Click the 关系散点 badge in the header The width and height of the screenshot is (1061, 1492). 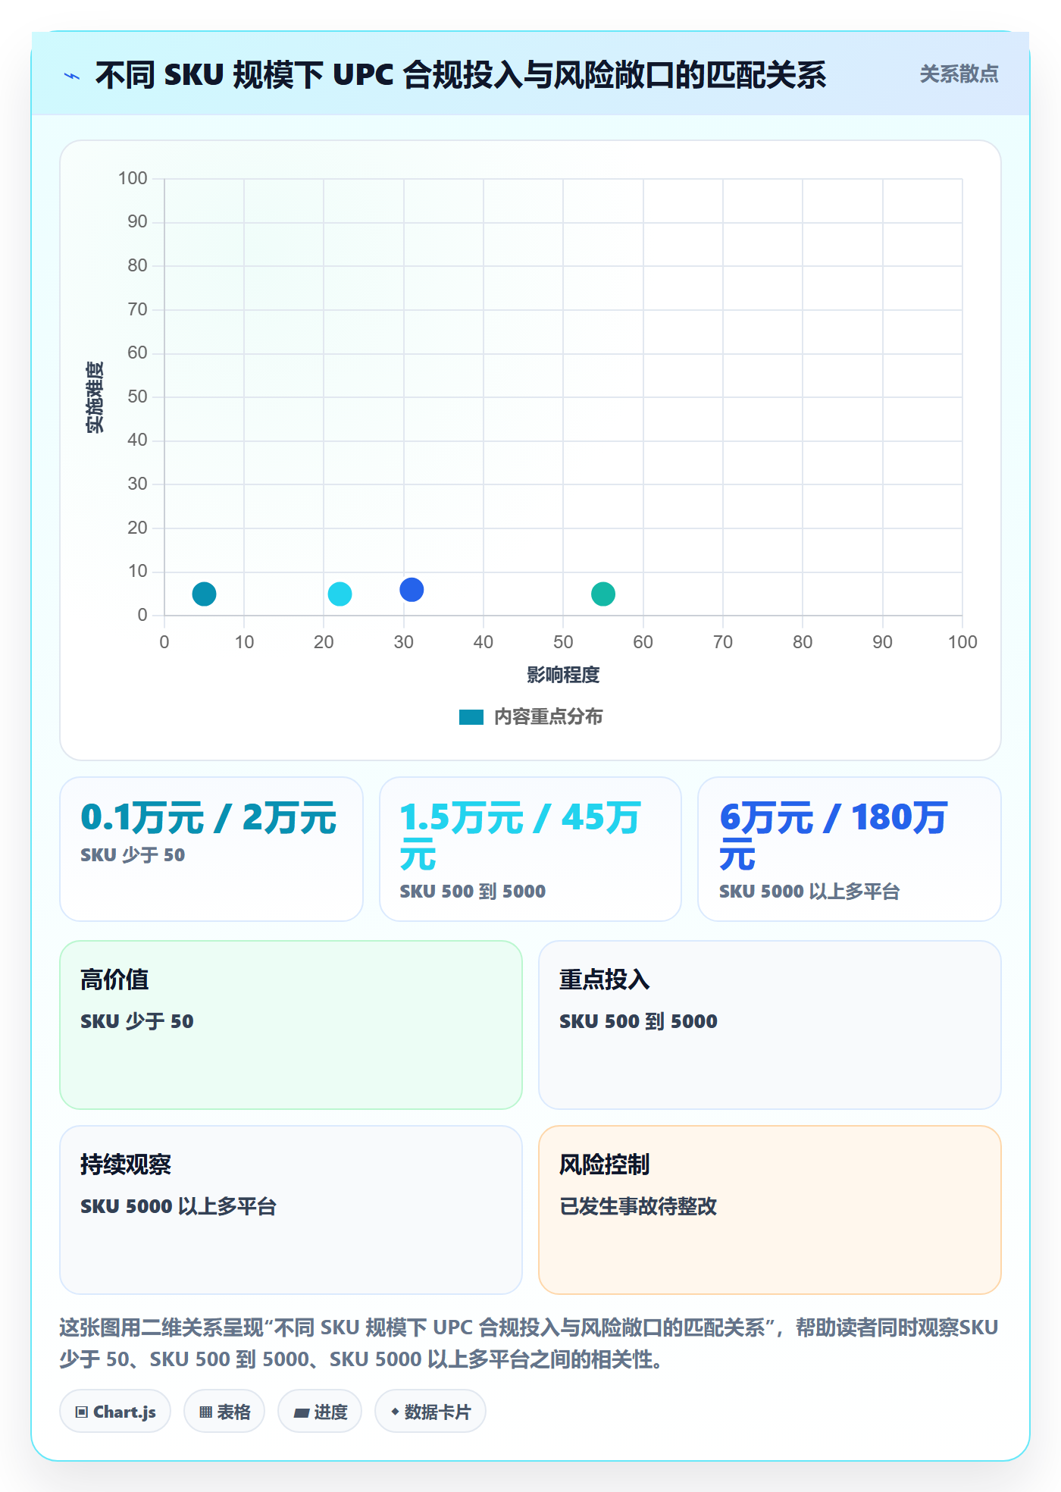coord(959,74)
